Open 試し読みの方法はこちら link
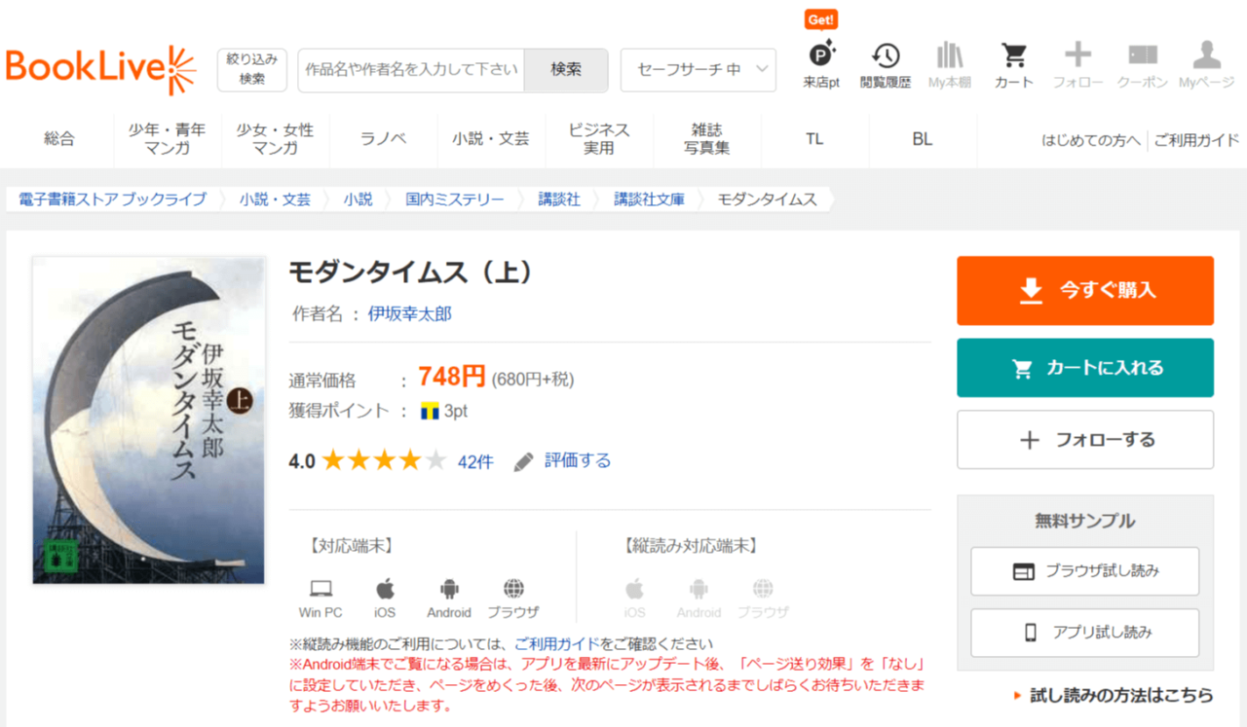1247x727 pixels. tap(1121, 696)
